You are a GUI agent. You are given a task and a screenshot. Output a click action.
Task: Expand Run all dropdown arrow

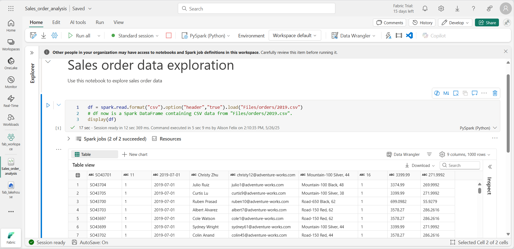(x=99, y=36)
